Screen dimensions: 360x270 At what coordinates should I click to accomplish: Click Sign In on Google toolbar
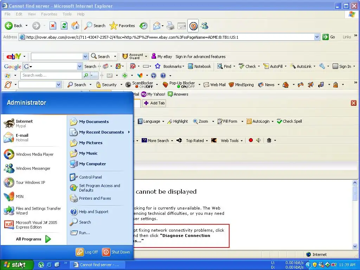(342, 66)
